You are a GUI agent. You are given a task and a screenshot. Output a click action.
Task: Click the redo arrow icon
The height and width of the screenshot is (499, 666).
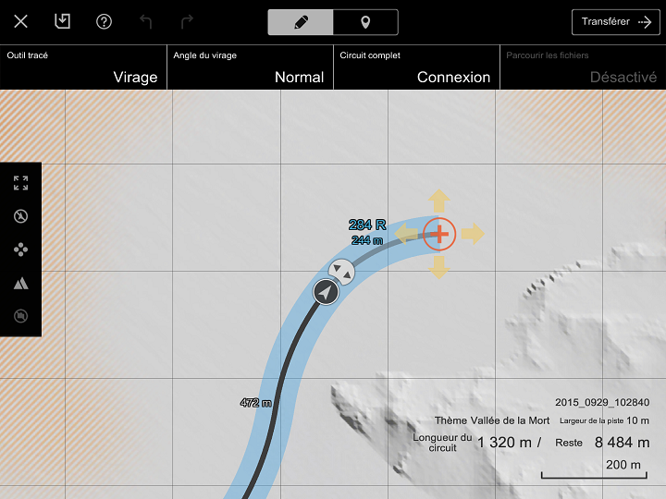pyautogui.click(x=187, y=21)
